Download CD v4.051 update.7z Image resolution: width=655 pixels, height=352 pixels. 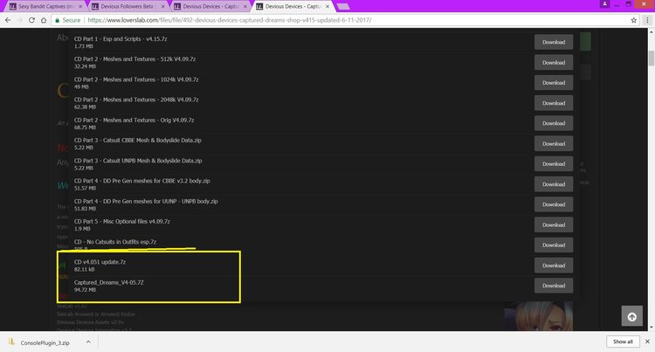pyautogui.click(x=554, y=266)
